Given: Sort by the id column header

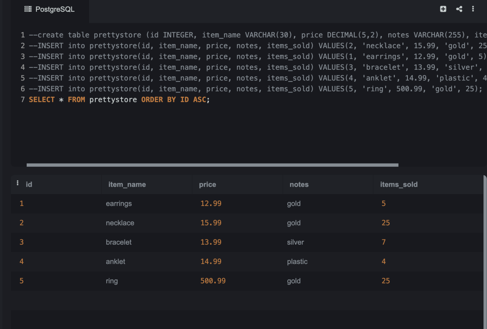Looking at the screenshot, I should tap(29, 184).
